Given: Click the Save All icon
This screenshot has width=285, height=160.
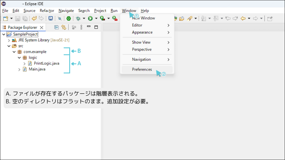Looking at the screenshot, I should tap(25, 19).
